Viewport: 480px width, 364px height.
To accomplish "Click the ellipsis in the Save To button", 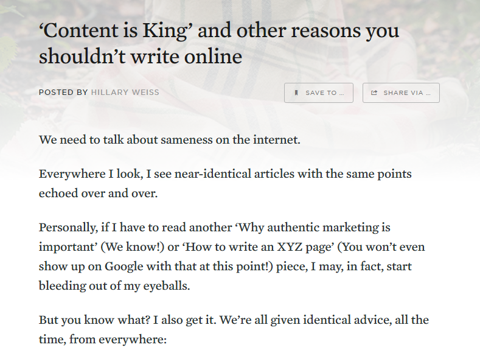I will coord(342,94).
